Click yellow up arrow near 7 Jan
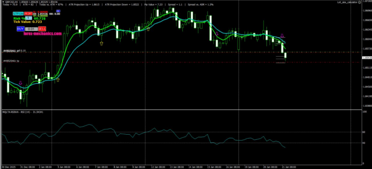Image resolution: width=372 pixels, height=169 pixels. coord(101,43)
